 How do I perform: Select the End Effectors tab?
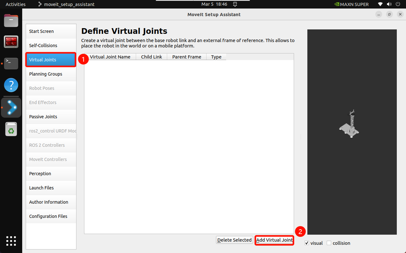pos(51,102)
